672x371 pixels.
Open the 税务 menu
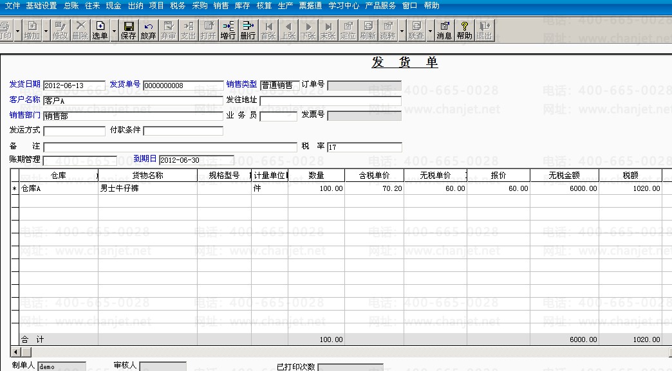point(178,6)
